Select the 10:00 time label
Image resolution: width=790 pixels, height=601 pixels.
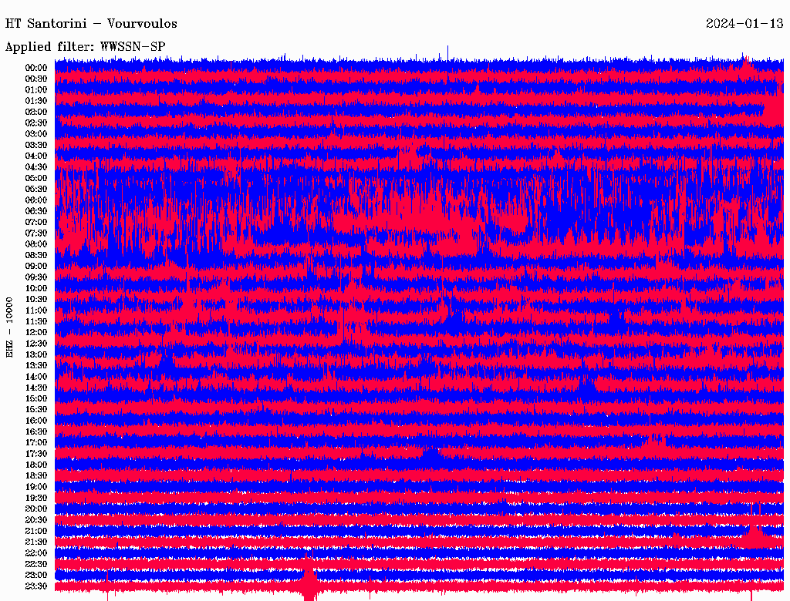36,288
